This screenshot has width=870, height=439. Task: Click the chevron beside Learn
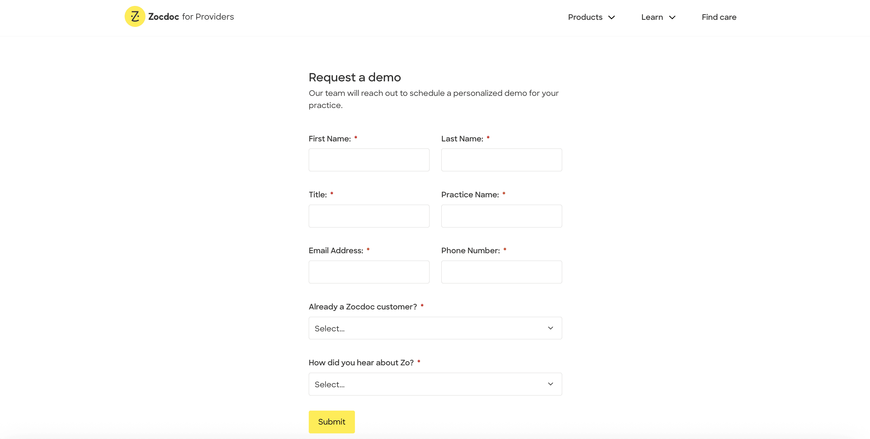tap(672, 17)
